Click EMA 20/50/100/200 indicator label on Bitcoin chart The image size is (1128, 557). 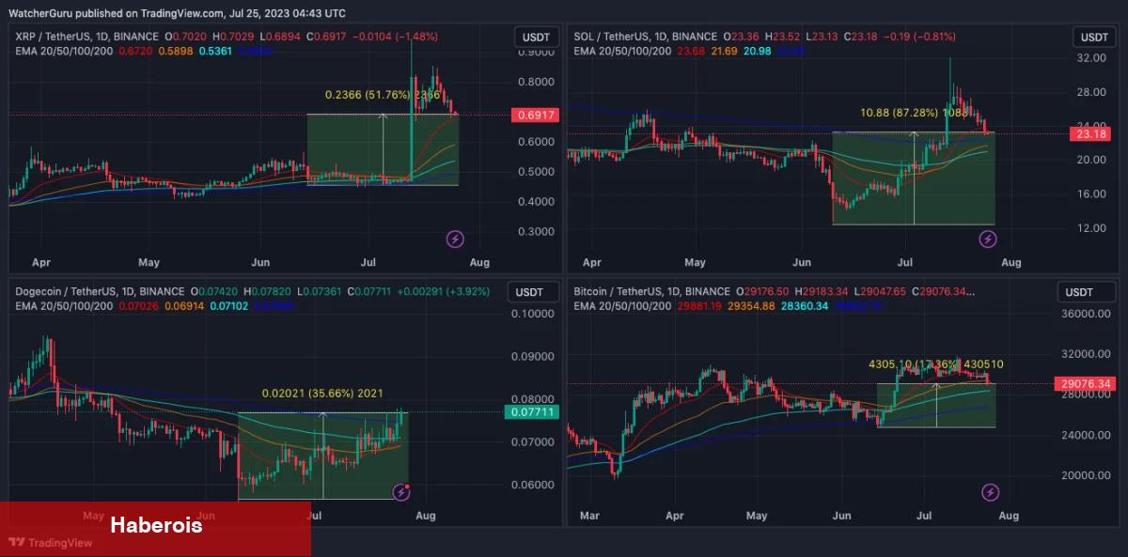click(x=622, y=305)
